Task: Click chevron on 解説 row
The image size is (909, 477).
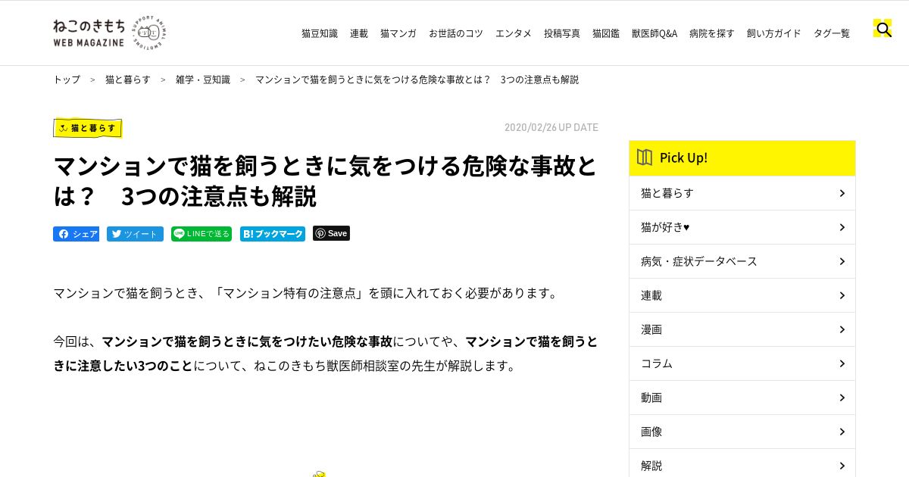Action: coord(842,466)
